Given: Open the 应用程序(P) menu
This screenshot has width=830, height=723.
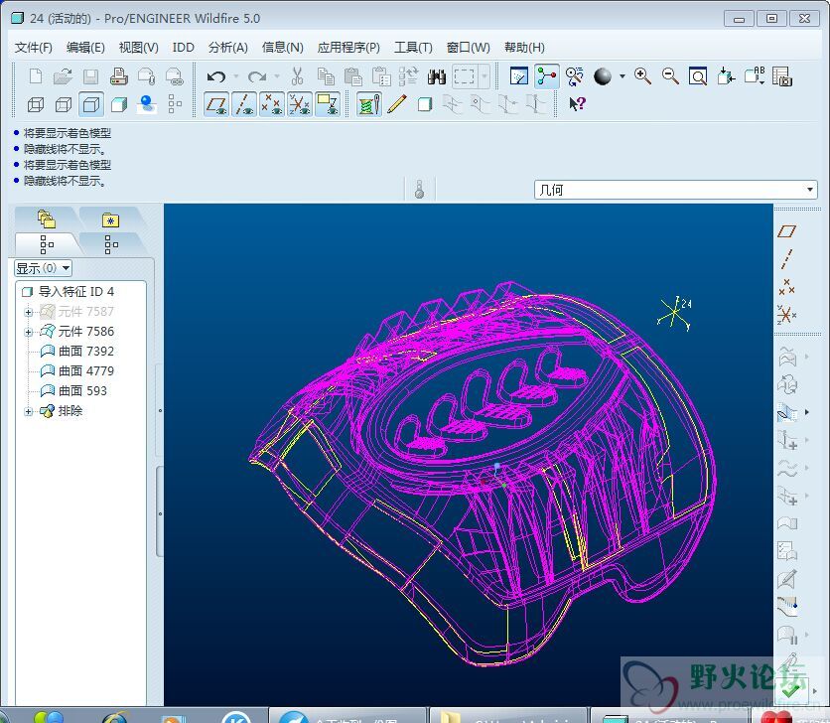Looking at the screenshot, I should click(x=348, y=48).
